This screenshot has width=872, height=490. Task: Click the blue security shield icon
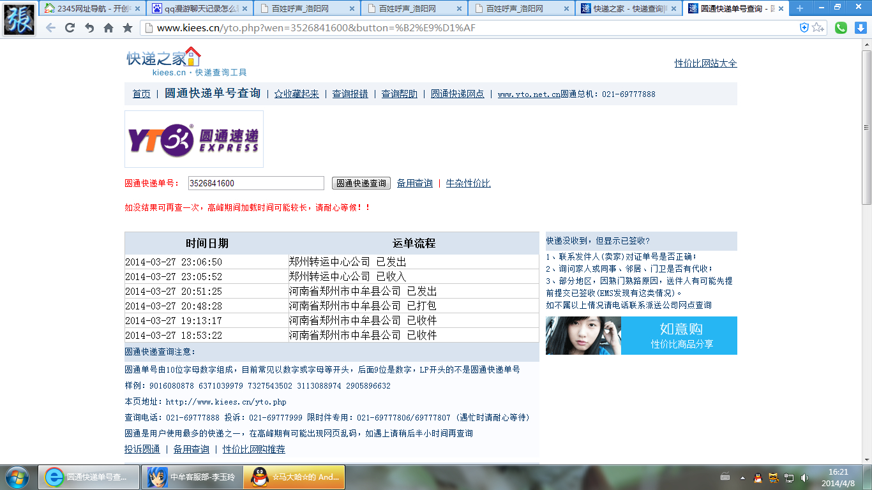click(804, 28)
